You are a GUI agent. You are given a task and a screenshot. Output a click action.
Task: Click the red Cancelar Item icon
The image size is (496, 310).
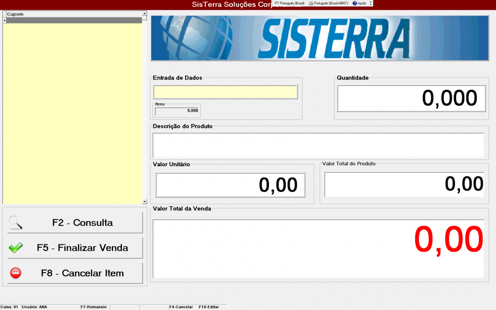(x=16, y=273)
